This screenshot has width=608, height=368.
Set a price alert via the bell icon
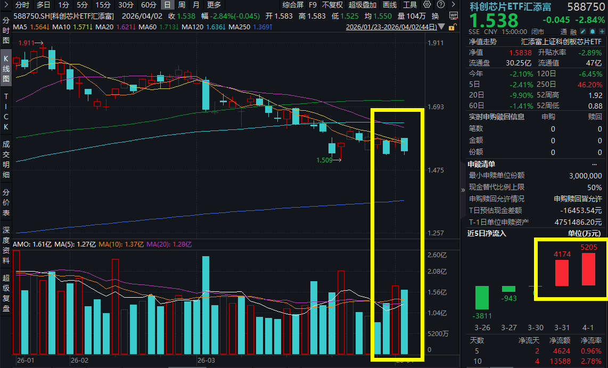[592, 31]
